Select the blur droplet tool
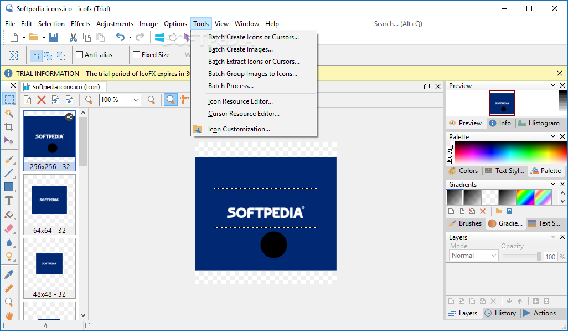Viewport: 568px width, 331px height. click(x=9, y=242)
